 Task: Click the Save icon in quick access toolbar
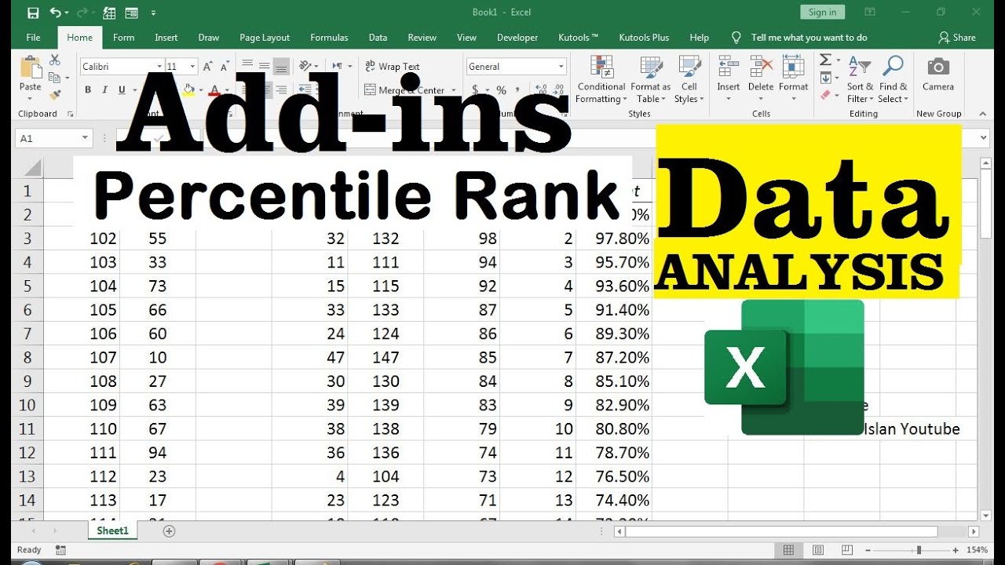coord(32,13)
